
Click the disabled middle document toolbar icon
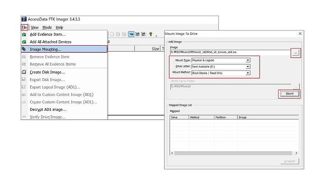[x=118, y=34]
